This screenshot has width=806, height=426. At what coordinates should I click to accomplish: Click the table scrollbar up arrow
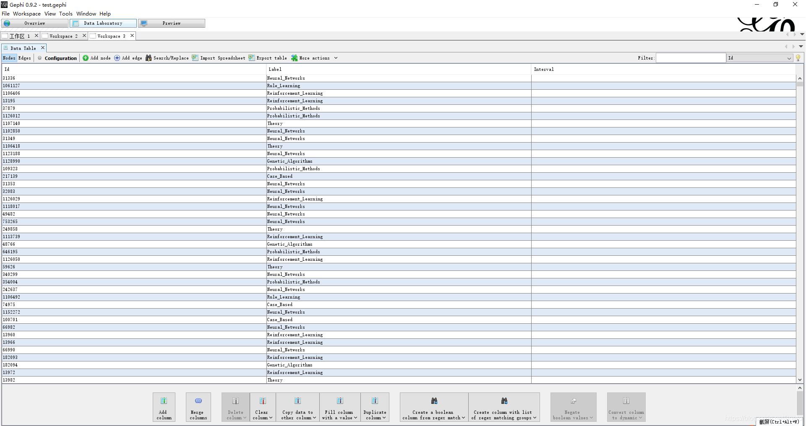(800, 78)
